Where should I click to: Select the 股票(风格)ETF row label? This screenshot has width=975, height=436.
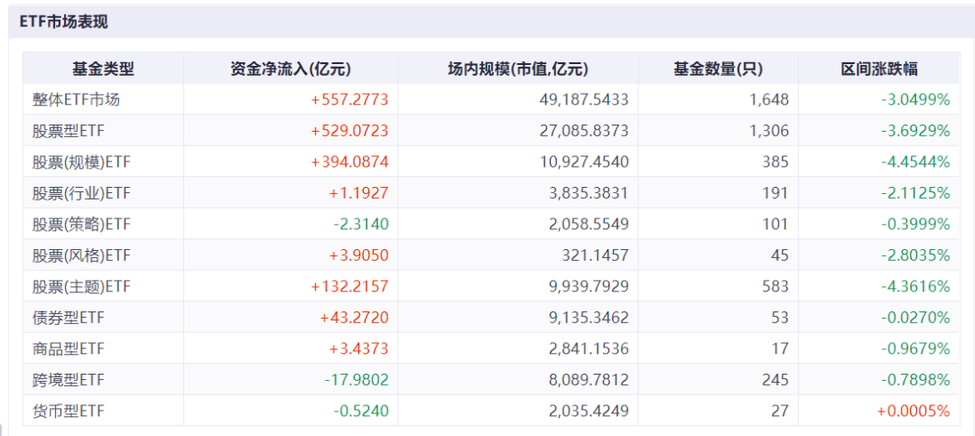(81, 255)
